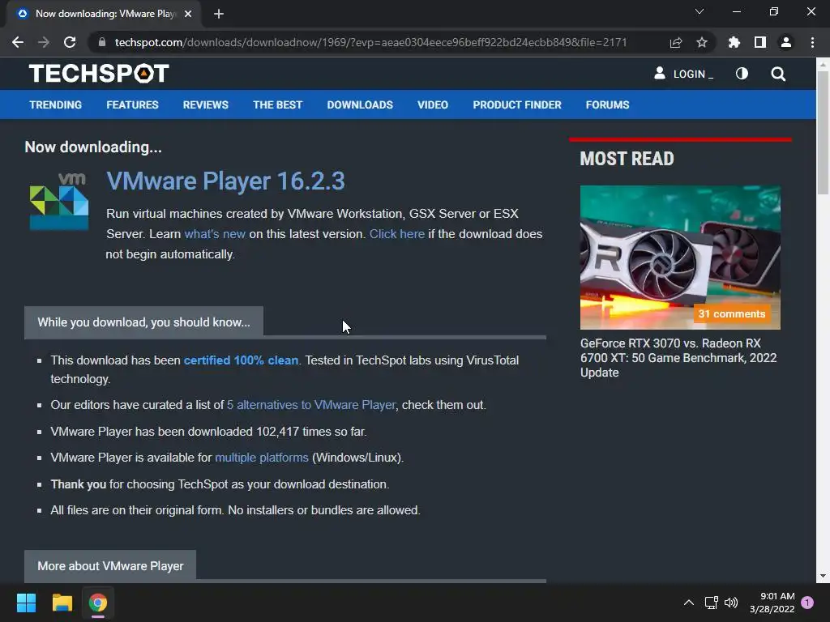Open the TechSpot search magnifier
The image size is (830, 622).
(778, 74)
